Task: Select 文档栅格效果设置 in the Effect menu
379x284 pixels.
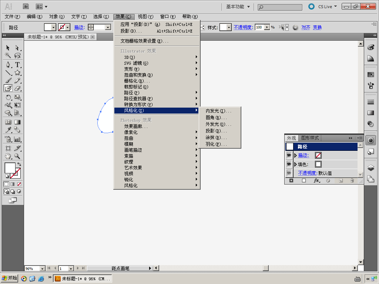Action: click(157, 41)
